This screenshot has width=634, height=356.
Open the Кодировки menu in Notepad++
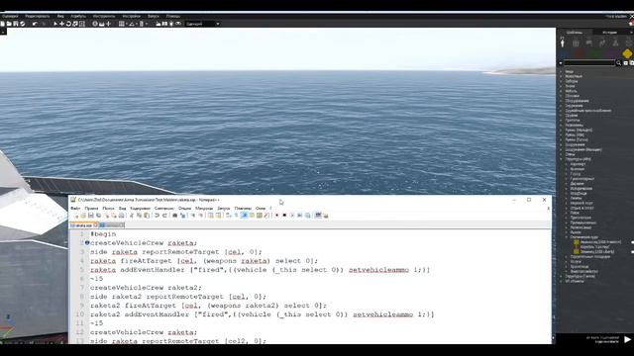point(141,209)
